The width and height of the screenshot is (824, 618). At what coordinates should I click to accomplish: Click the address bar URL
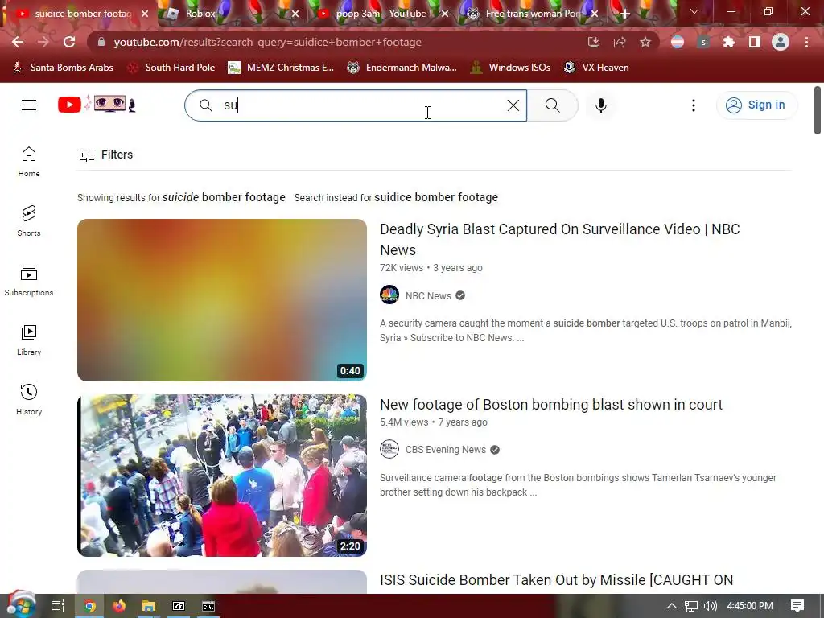tap(267, 42)
